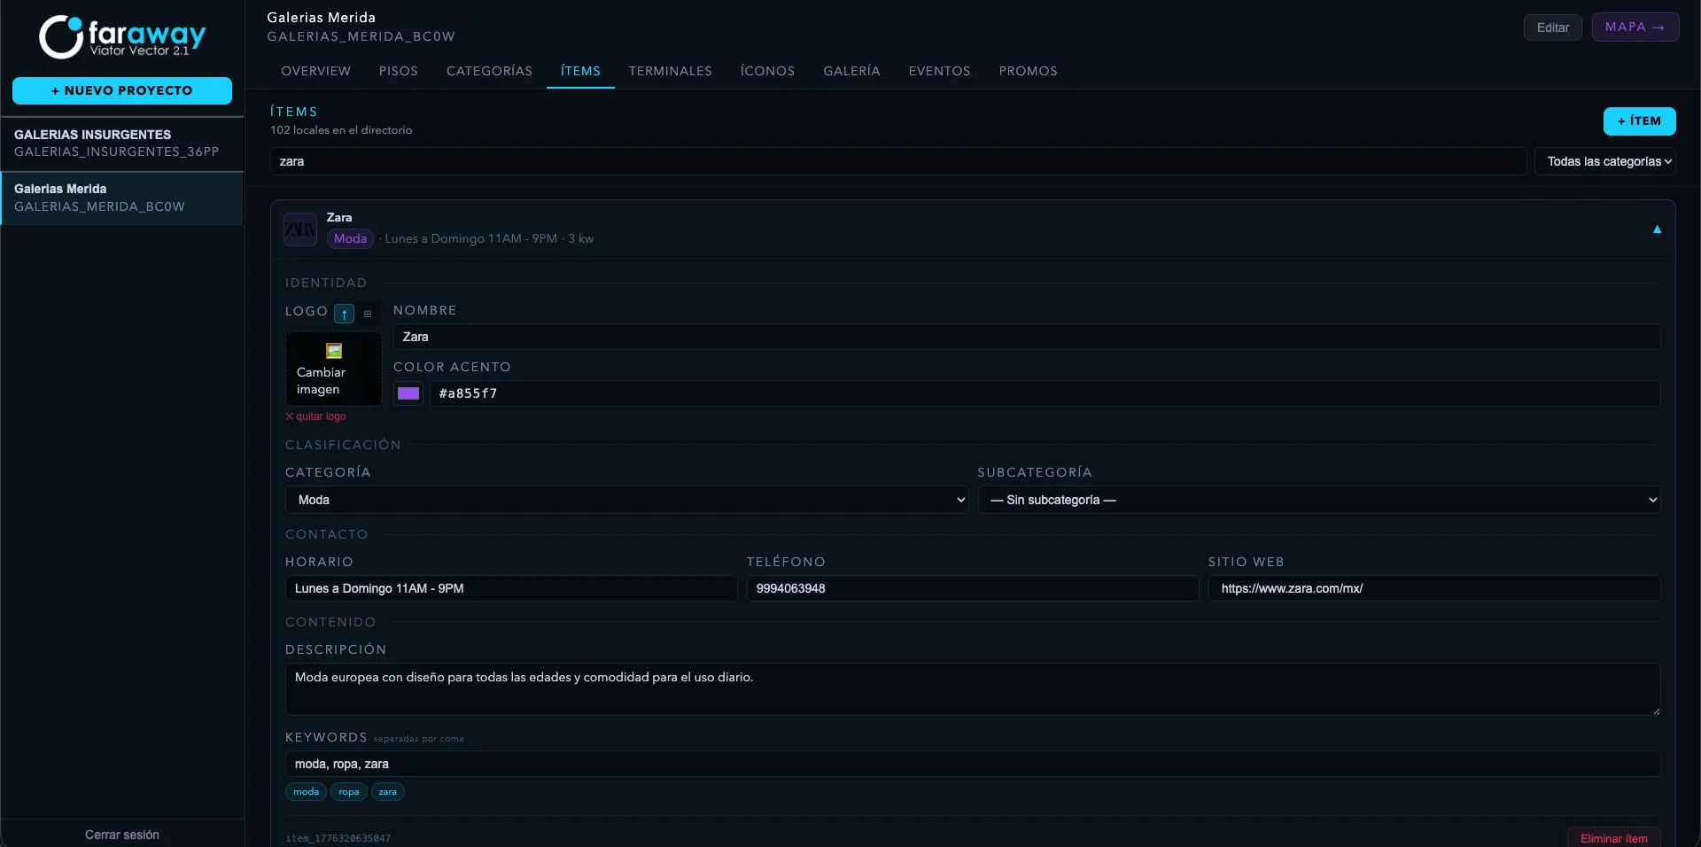This screenshot has width=1701, height=847.
Task: Click the Zara item title in the header
Action: tap(339, 217)
